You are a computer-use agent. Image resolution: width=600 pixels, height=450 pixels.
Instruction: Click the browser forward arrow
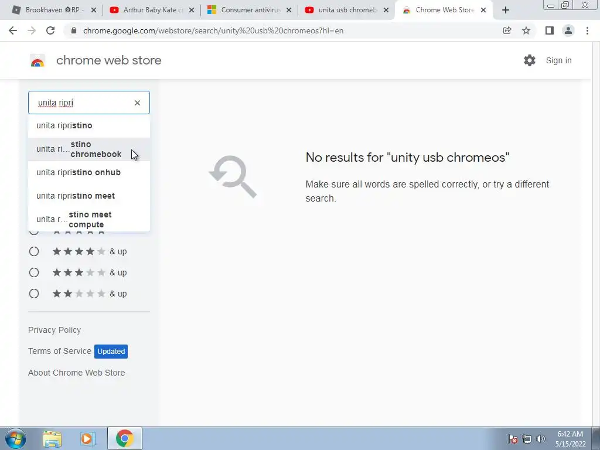[x=32, y=30]
